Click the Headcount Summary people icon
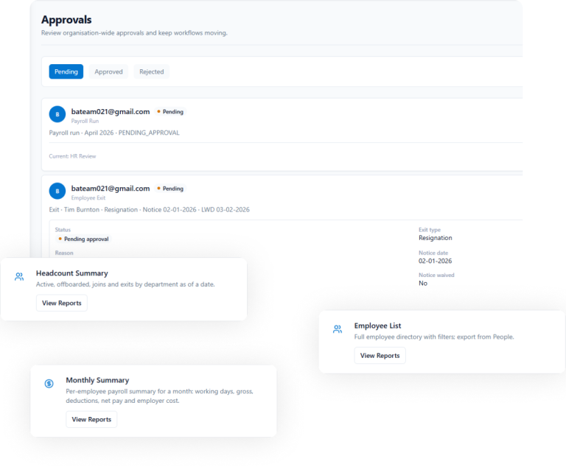The width and height of the screenshot is (566, 467). 19,276
